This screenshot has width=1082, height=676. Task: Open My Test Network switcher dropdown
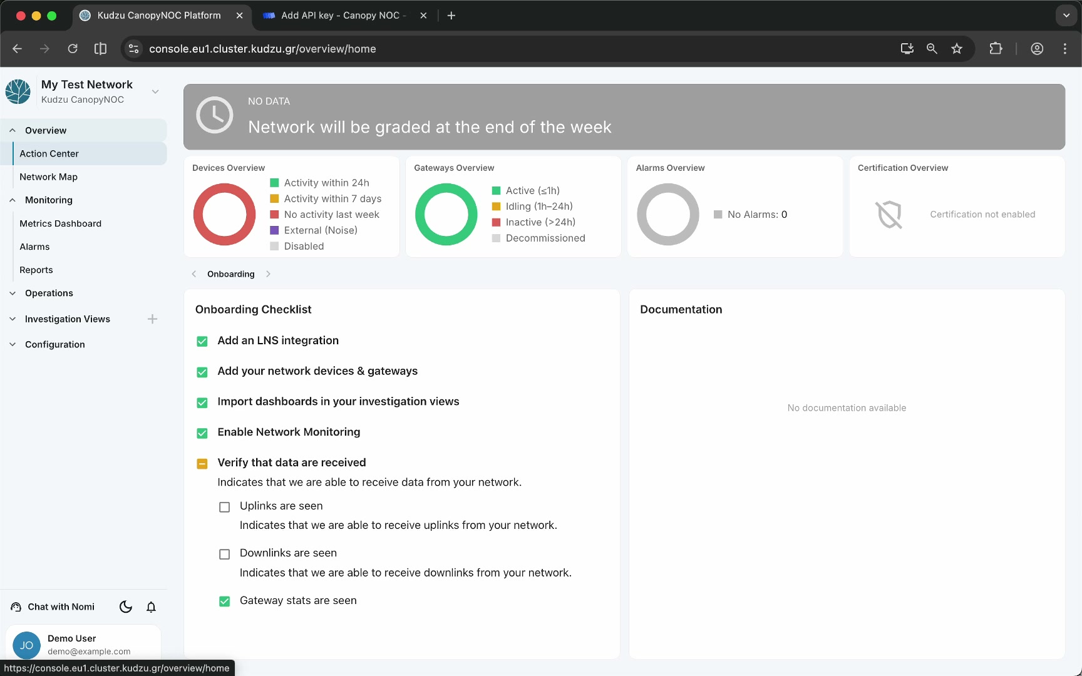155,92
